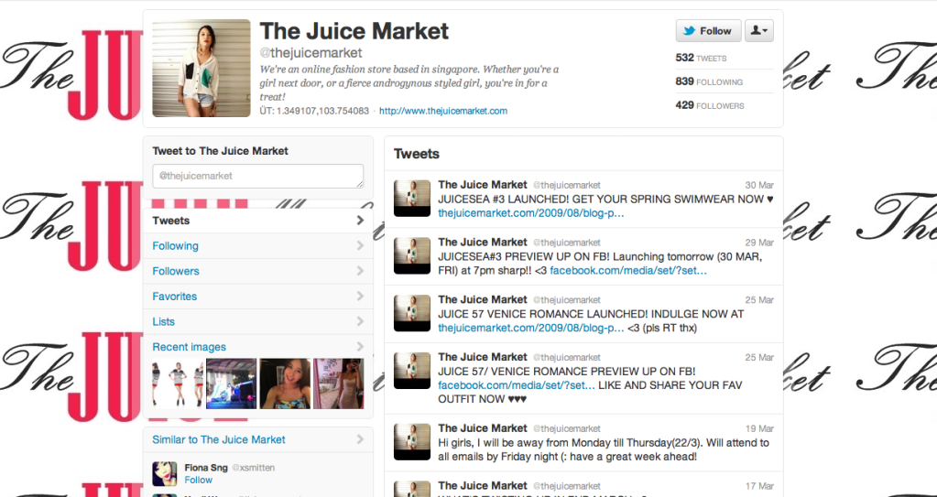View the recent image of the smiling girl selfie
Image resolution: width=937 pixels, height=497 pixels.
pos(285,384)
